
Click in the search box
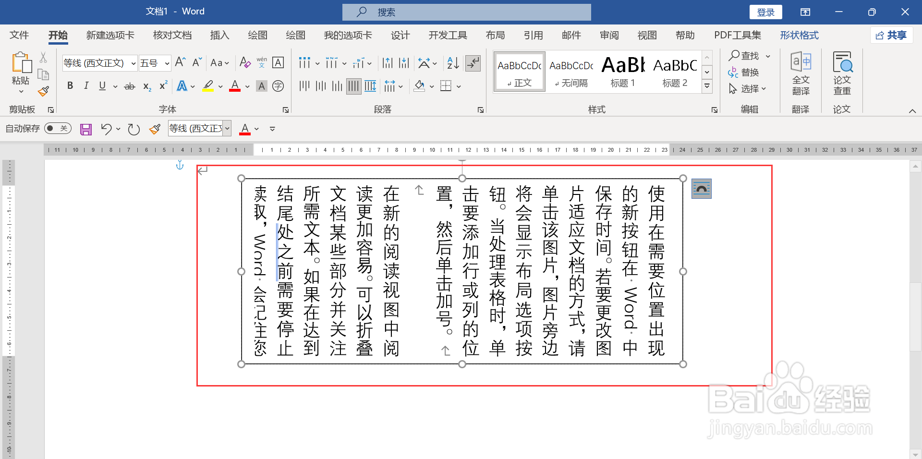(x=466, y=12)
